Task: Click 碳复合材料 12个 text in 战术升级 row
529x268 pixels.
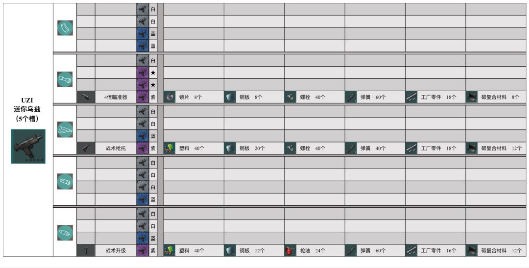Action: click(x=502, y=251)
